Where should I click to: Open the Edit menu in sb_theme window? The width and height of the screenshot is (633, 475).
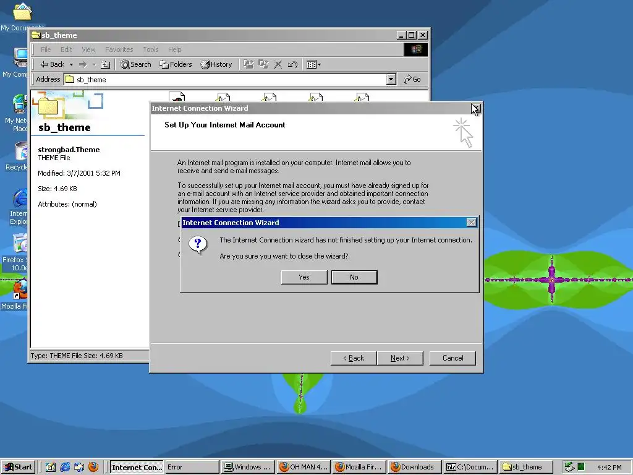pyautogui.click(x=66, y=49)
